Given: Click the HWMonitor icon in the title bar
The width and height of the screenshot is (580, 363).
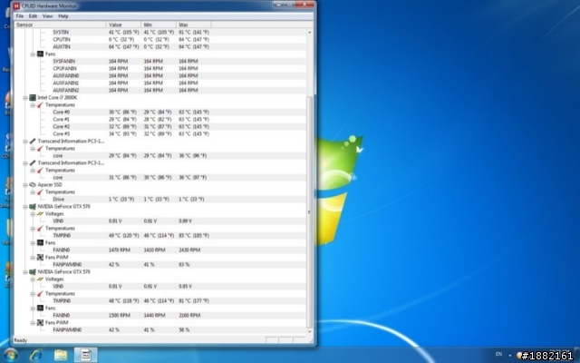Looking at the screenshot, I should click(16, 6).
